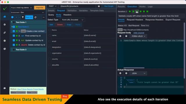Click the POST badge beside the localhost URL
186x104 pixels.
[120, 30]
